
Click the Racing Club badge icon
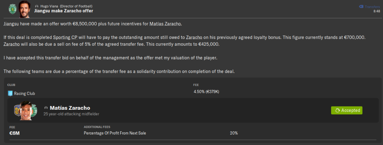(x=10, y=94)
